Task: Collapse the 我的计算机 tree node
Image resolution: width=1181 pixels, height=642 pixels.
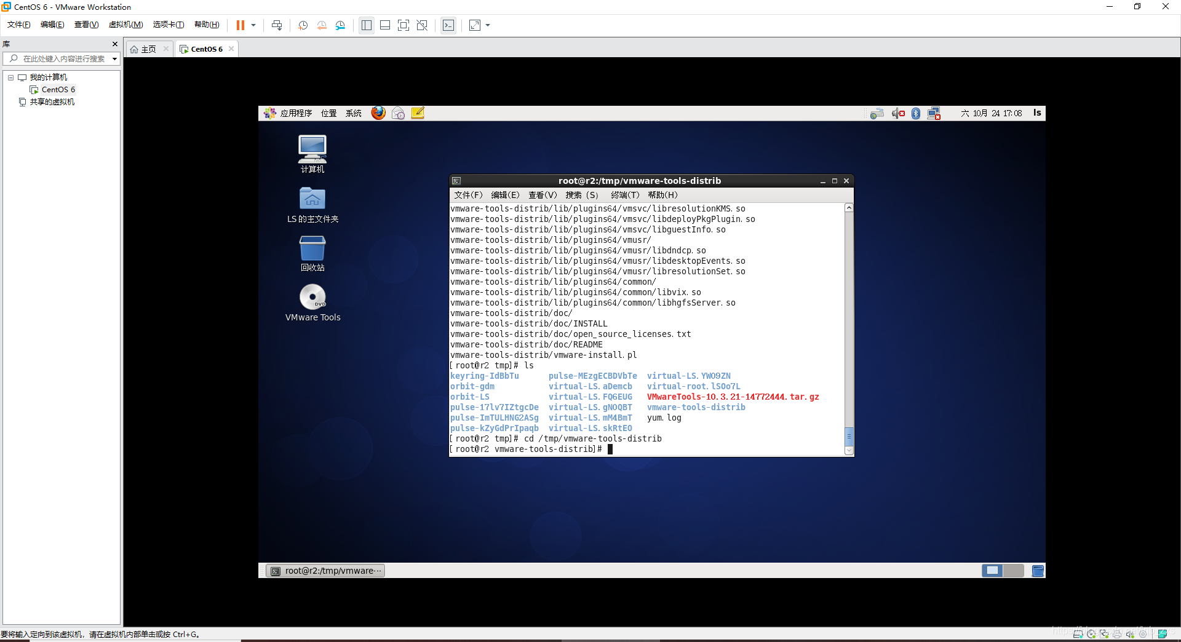Action: (10, 77)
